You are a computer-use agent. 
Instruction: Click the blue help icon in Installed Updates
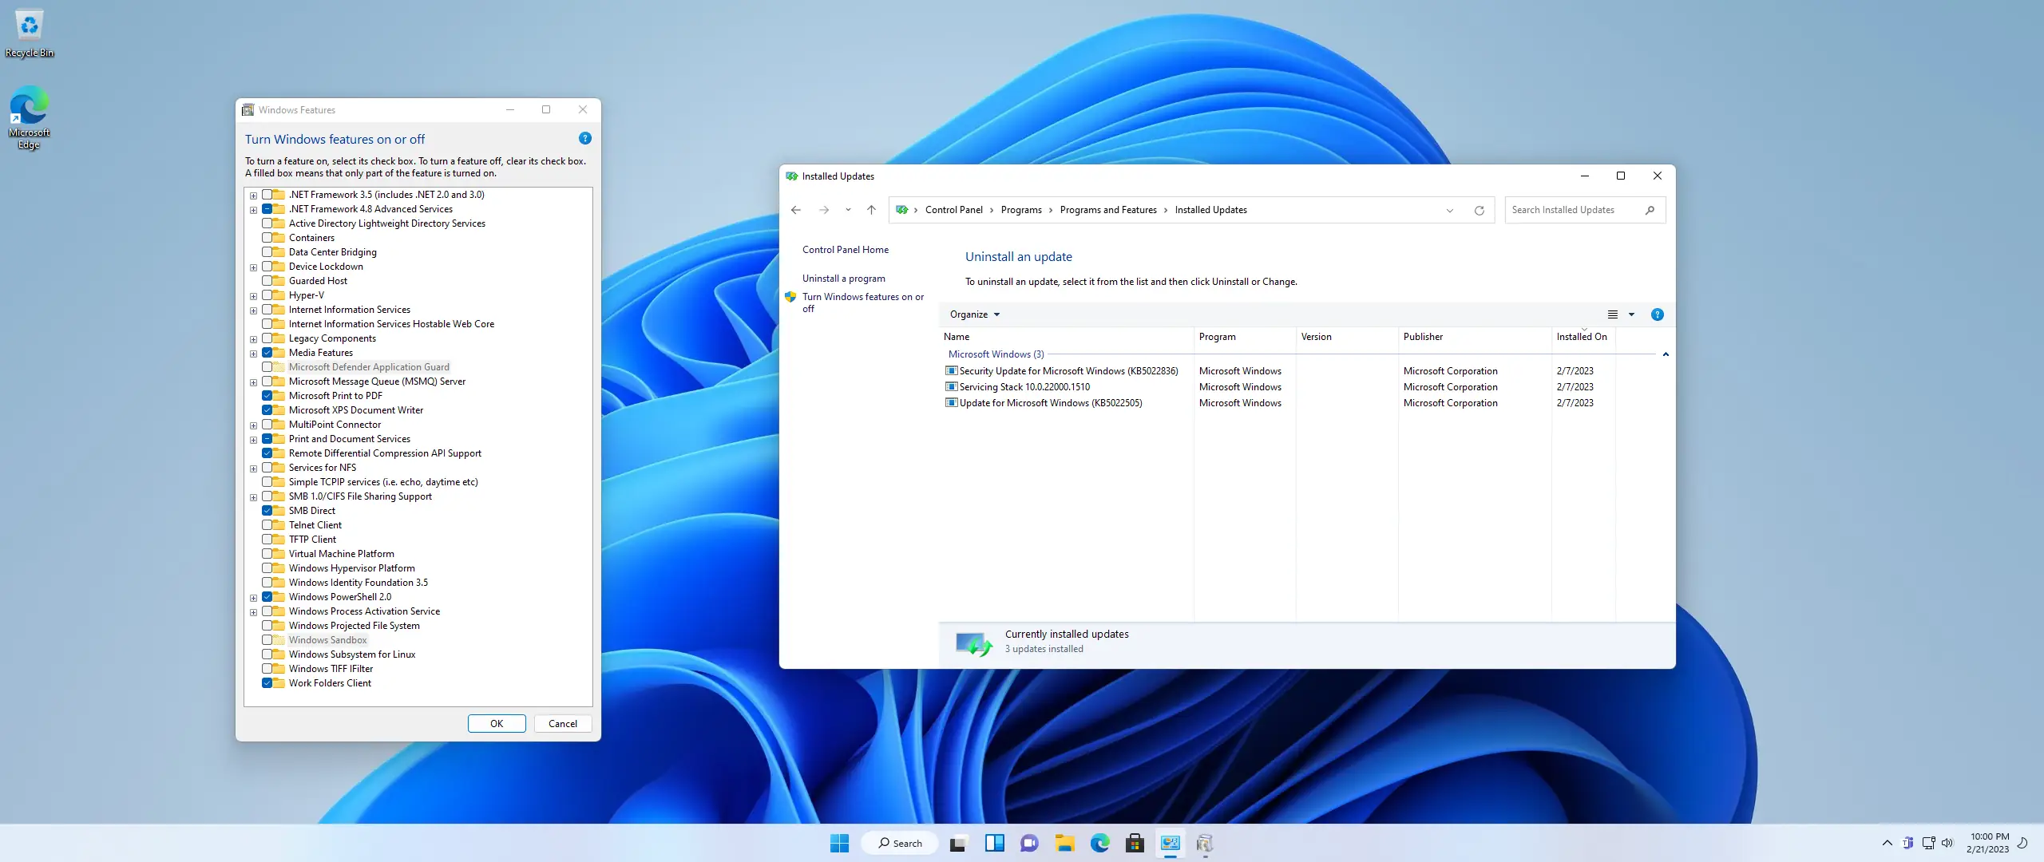1657,314
